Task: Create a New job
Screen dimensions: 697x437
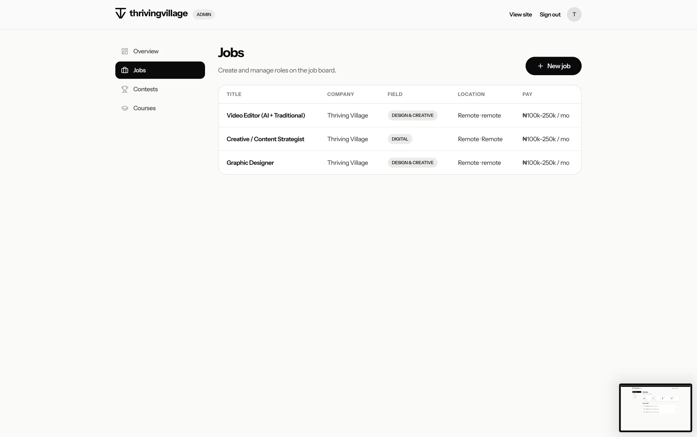Action: (x=553, y=66)
